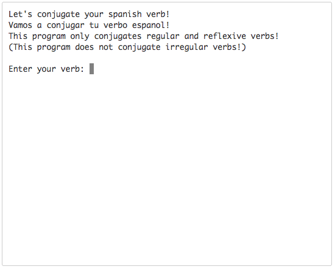The image size is (335, 269).
Task: Click the word "verbs!)" ending the fourth line
Action: (230, 47)
